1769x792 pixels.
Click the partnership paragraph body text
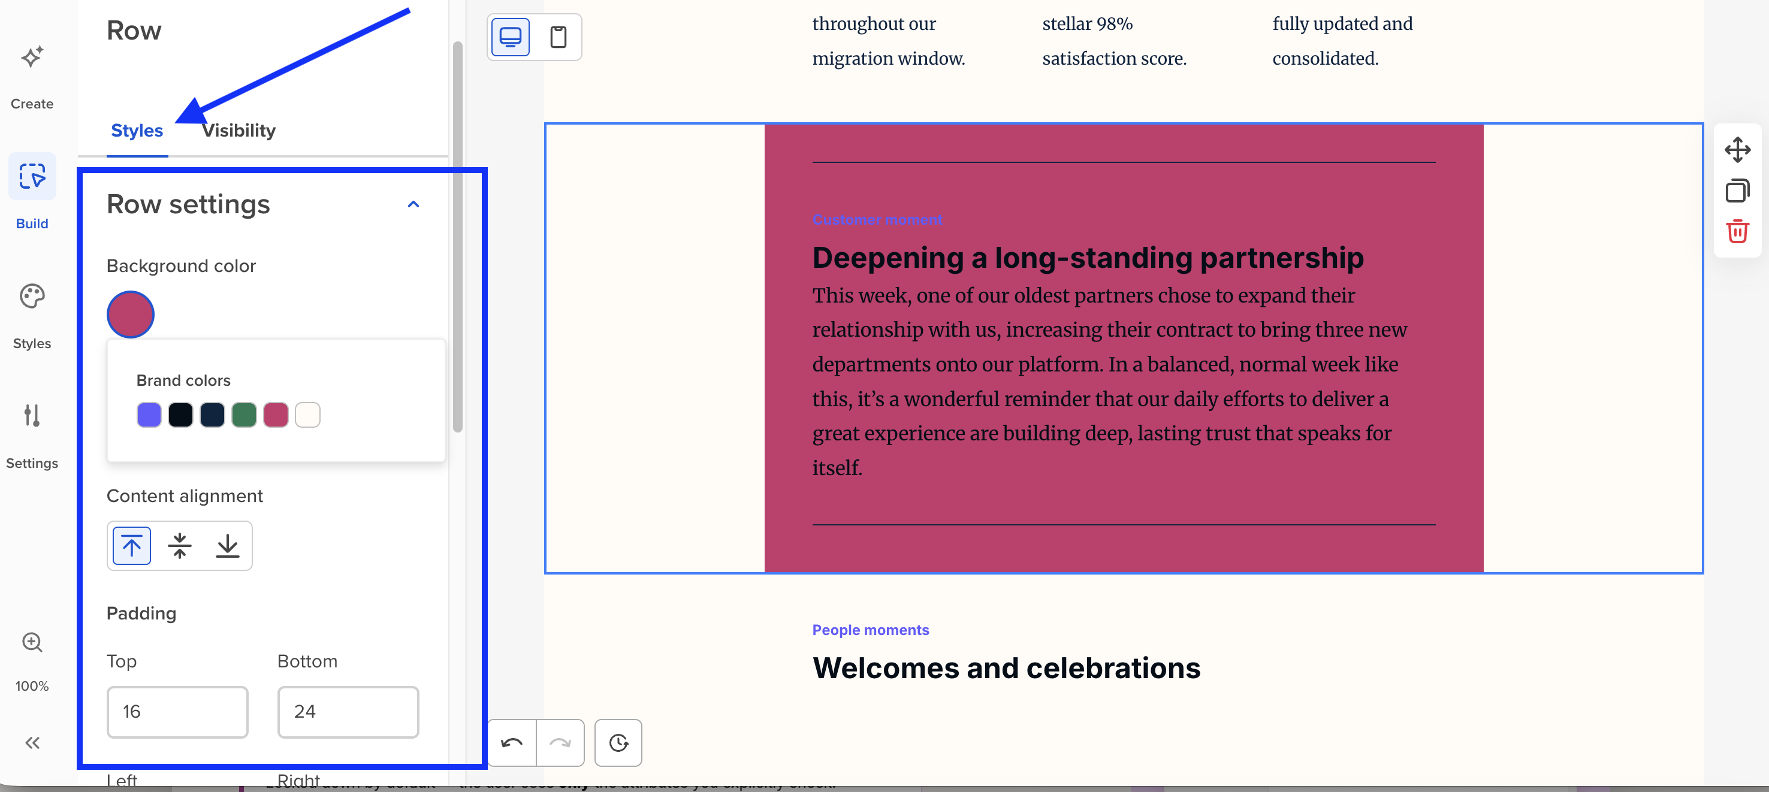click(x=1109, y=382)
